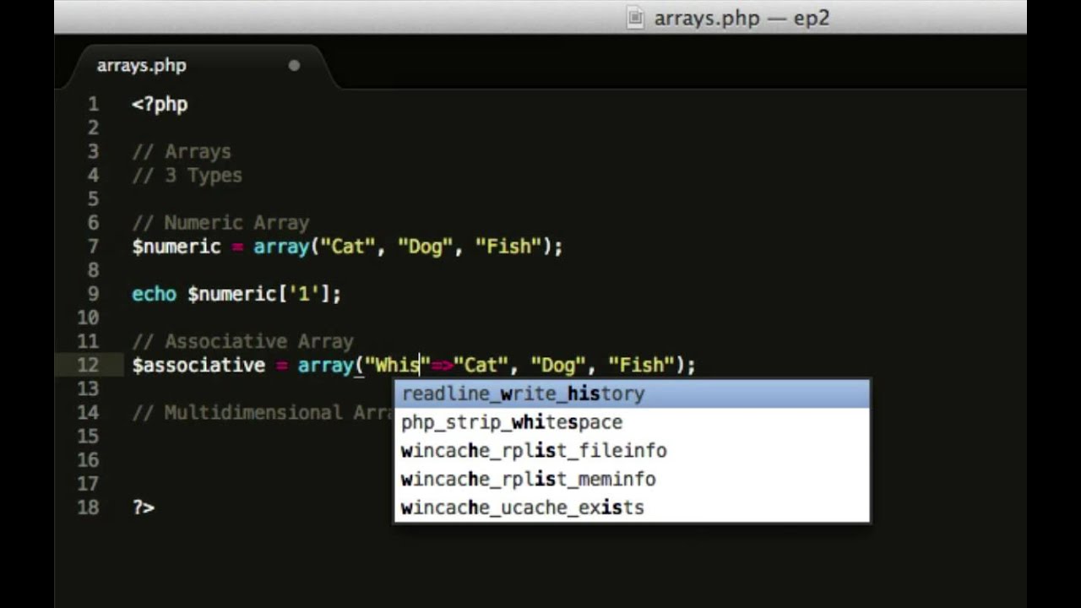Screen dimensions: 1081x608
Task: Click the '// 3 Types' comment
Action: [187, 176]
